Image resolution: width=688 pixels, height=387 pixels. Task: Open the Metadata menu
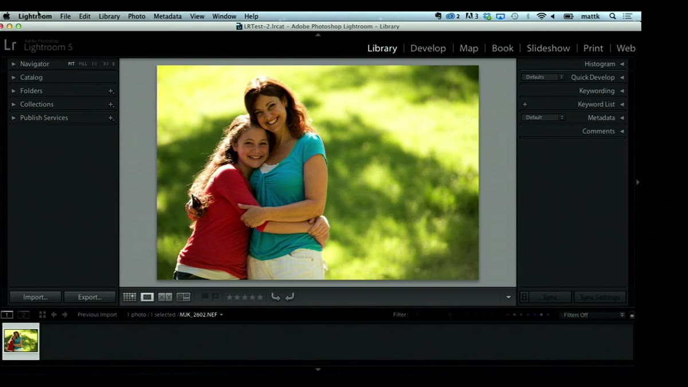(x=167, y=16)
